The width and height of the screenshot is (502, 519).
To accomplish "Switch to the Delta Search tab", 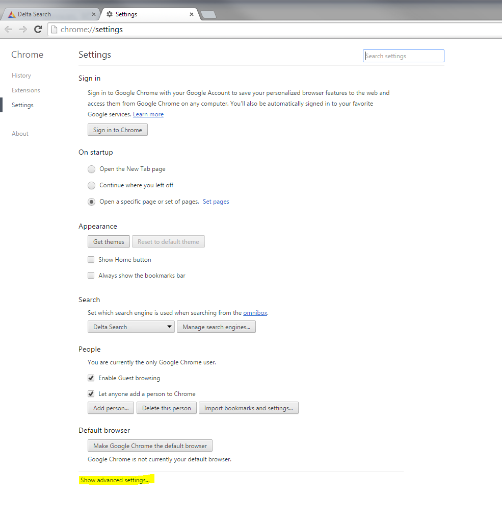I will (49, 14).
